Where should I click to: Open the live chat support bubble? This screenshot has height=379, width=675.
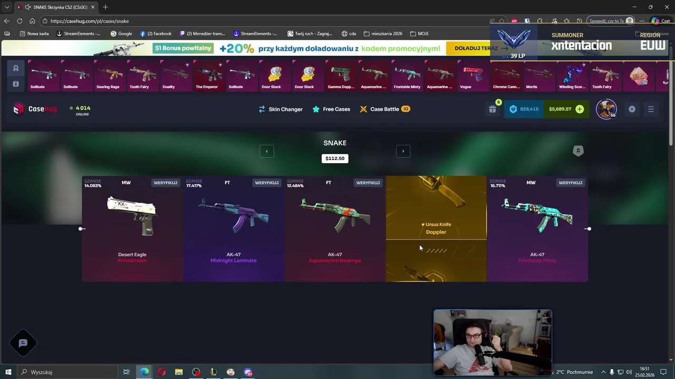point(23,343)
